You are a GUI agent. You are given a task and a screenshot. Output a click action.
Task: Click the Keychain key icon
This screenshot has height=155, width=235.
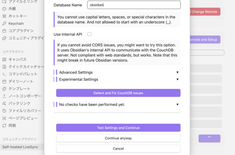click(4, 23)
